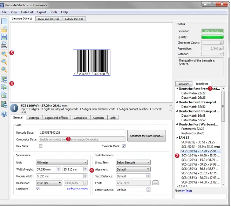Switch to the Data List (Alt+2) tab

coord(48,19)
